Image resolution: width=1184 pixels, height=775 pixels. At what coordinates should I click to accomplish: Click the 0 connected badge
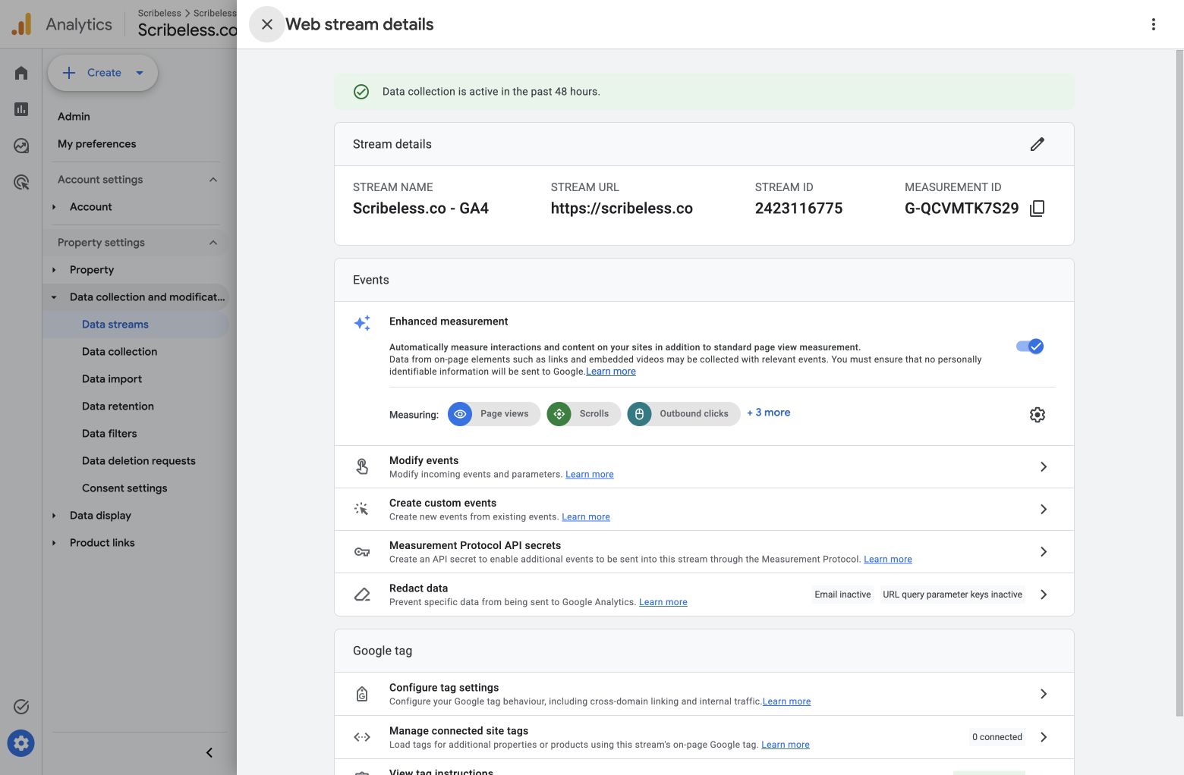click(x=997, y=737)
